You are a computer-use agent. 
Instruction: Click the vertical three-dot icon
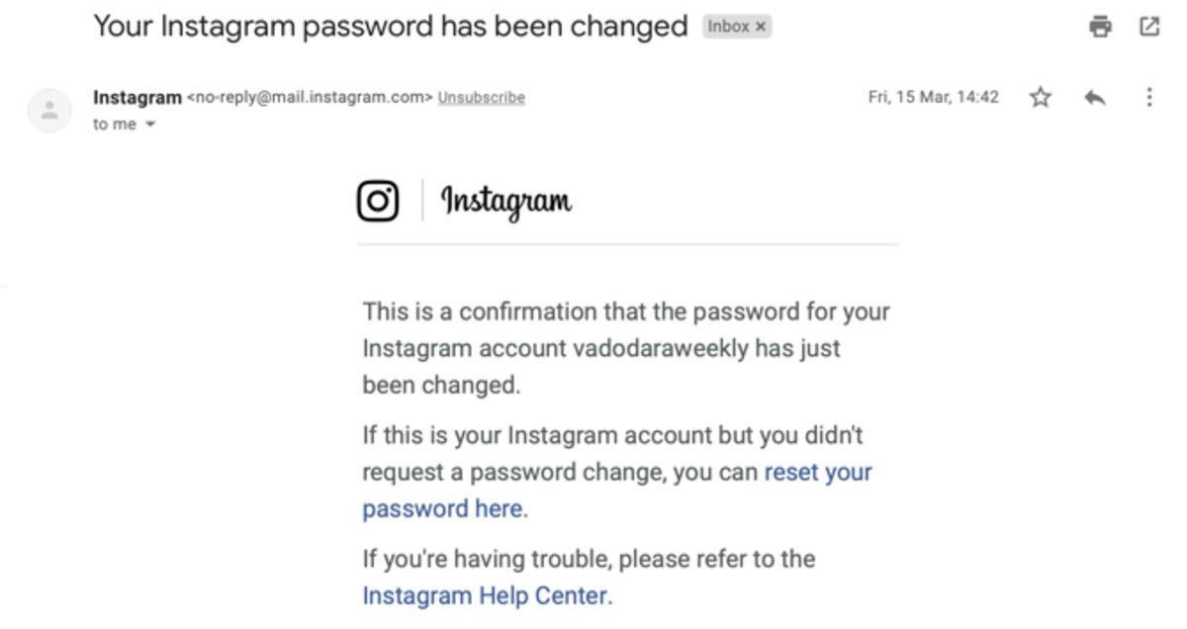point(1148,96)
